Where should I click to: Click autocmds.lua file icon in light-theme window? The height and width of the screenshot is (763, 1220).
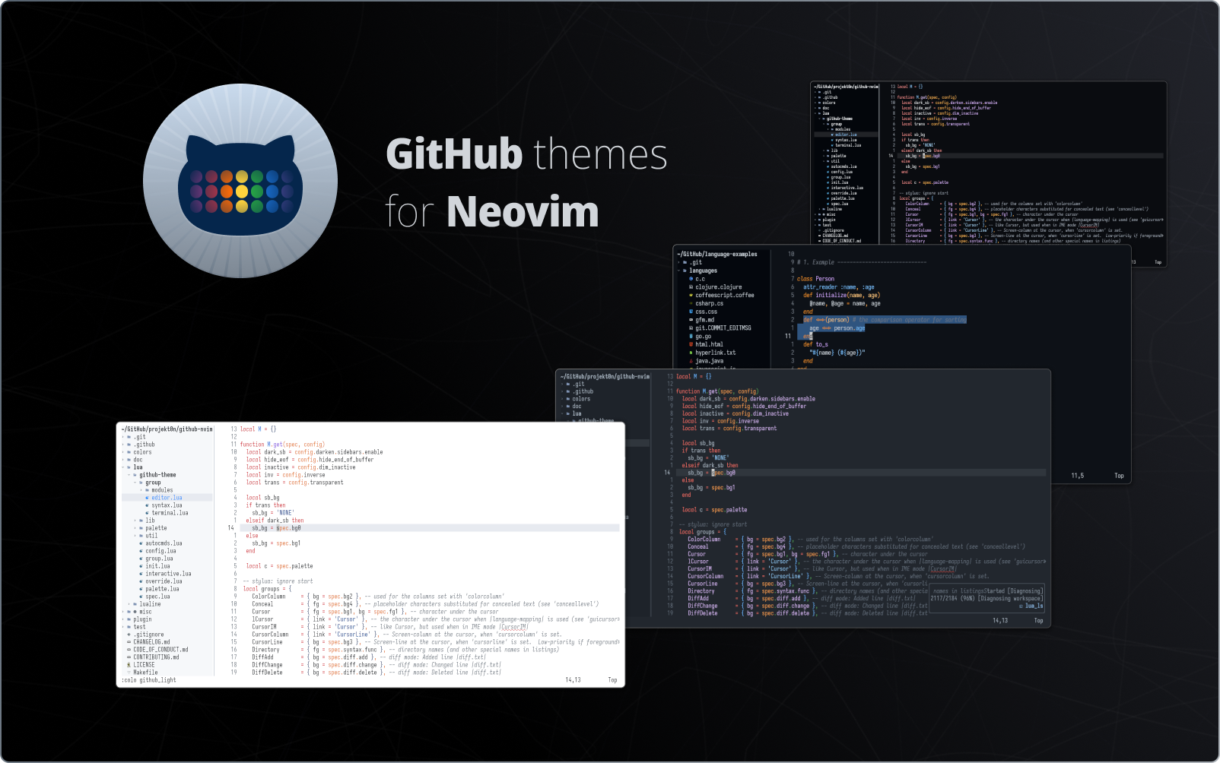(141, 543)
